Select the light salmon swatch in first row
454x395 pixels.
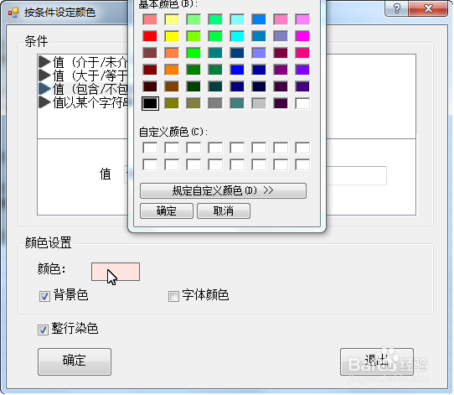(x=150, y=19)
